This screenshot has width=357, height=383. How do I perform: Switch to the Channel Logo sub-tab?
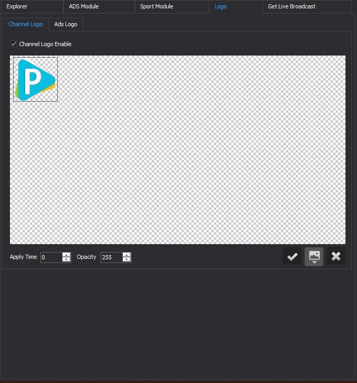[26, 25]
